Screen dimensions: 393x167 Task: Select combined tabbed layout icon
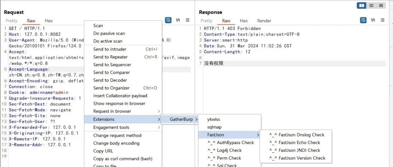[381, 5]
